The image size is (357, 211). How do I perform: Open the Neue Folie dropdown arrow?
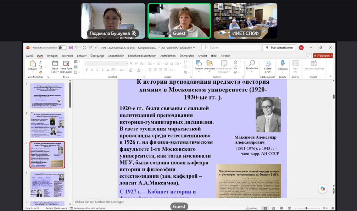click(58, 72)
